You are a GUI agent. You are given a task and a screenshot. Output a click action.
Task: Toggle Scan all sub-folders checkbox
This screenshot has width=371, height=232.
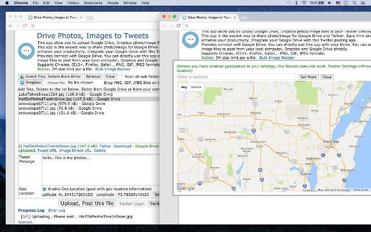pyautogui.click(x=121, y=77)
